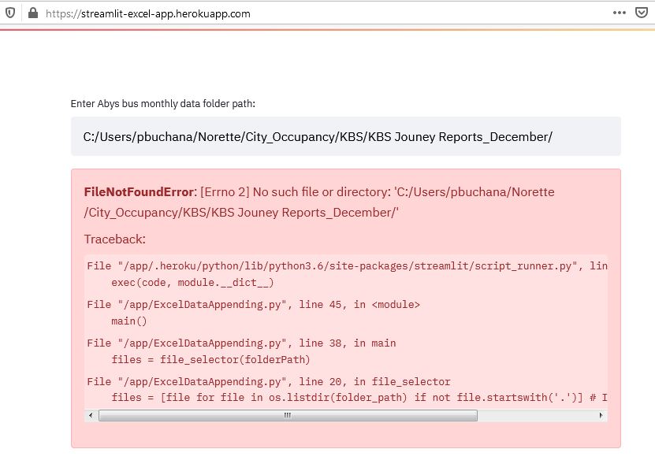The width and height of the screenshot is (655, 460).
Task: Click the bold FileNotFoundError text
Action: 139,192
